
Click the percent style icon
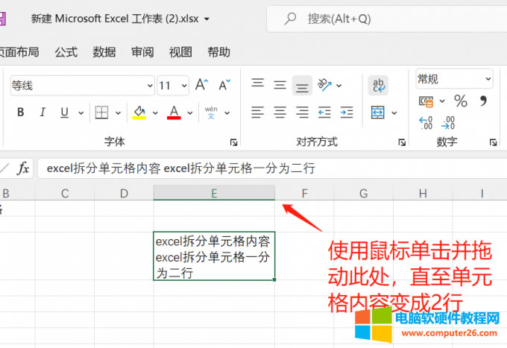click(x=461, y=101)
